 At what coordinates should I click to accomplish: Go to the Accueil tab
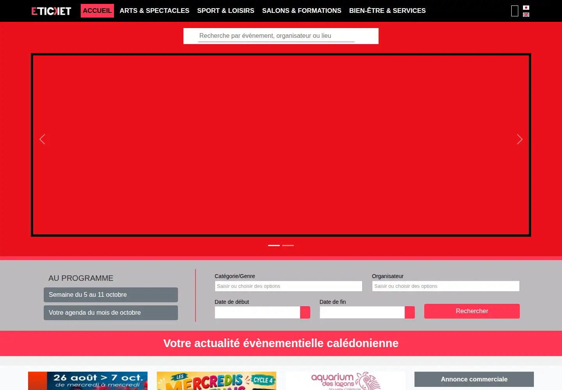97,11
